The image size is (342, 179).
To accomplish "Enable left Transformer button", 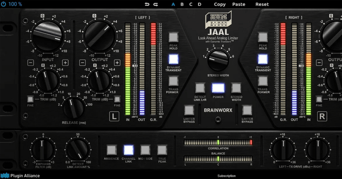I will [x=174, y=81].
